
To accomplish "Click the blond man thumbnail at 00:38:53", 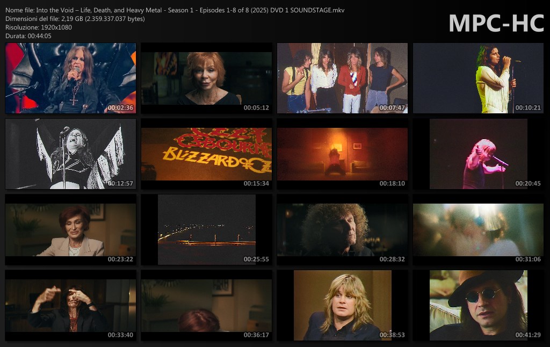I will coord(342,306).
